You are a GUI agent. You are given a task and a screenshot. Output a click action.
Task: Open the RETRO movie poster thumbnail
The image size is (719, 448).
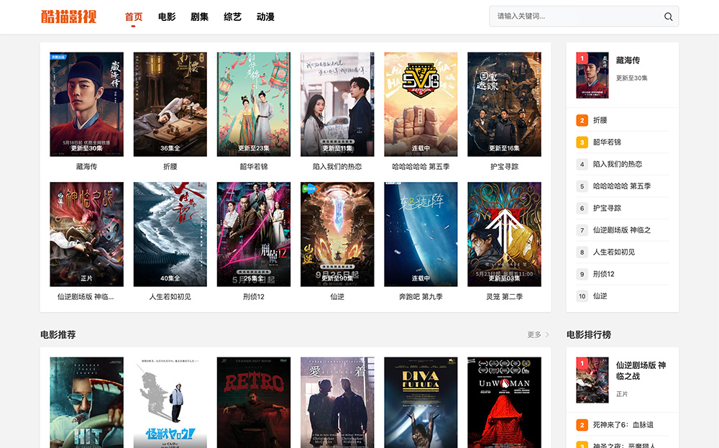[254, 403]
